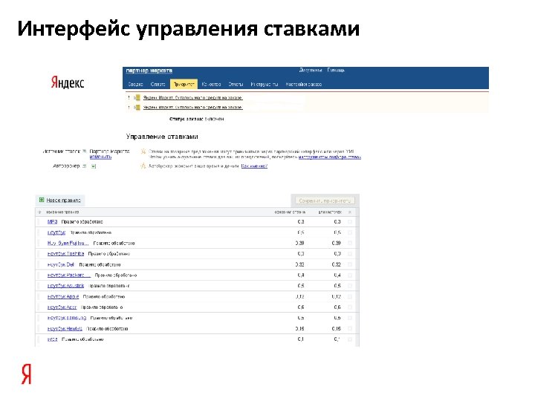Click the Сохранить приоритеты button
Image resolution: width=535 pixels, height=401 pixels.
[x=325, y=200]
